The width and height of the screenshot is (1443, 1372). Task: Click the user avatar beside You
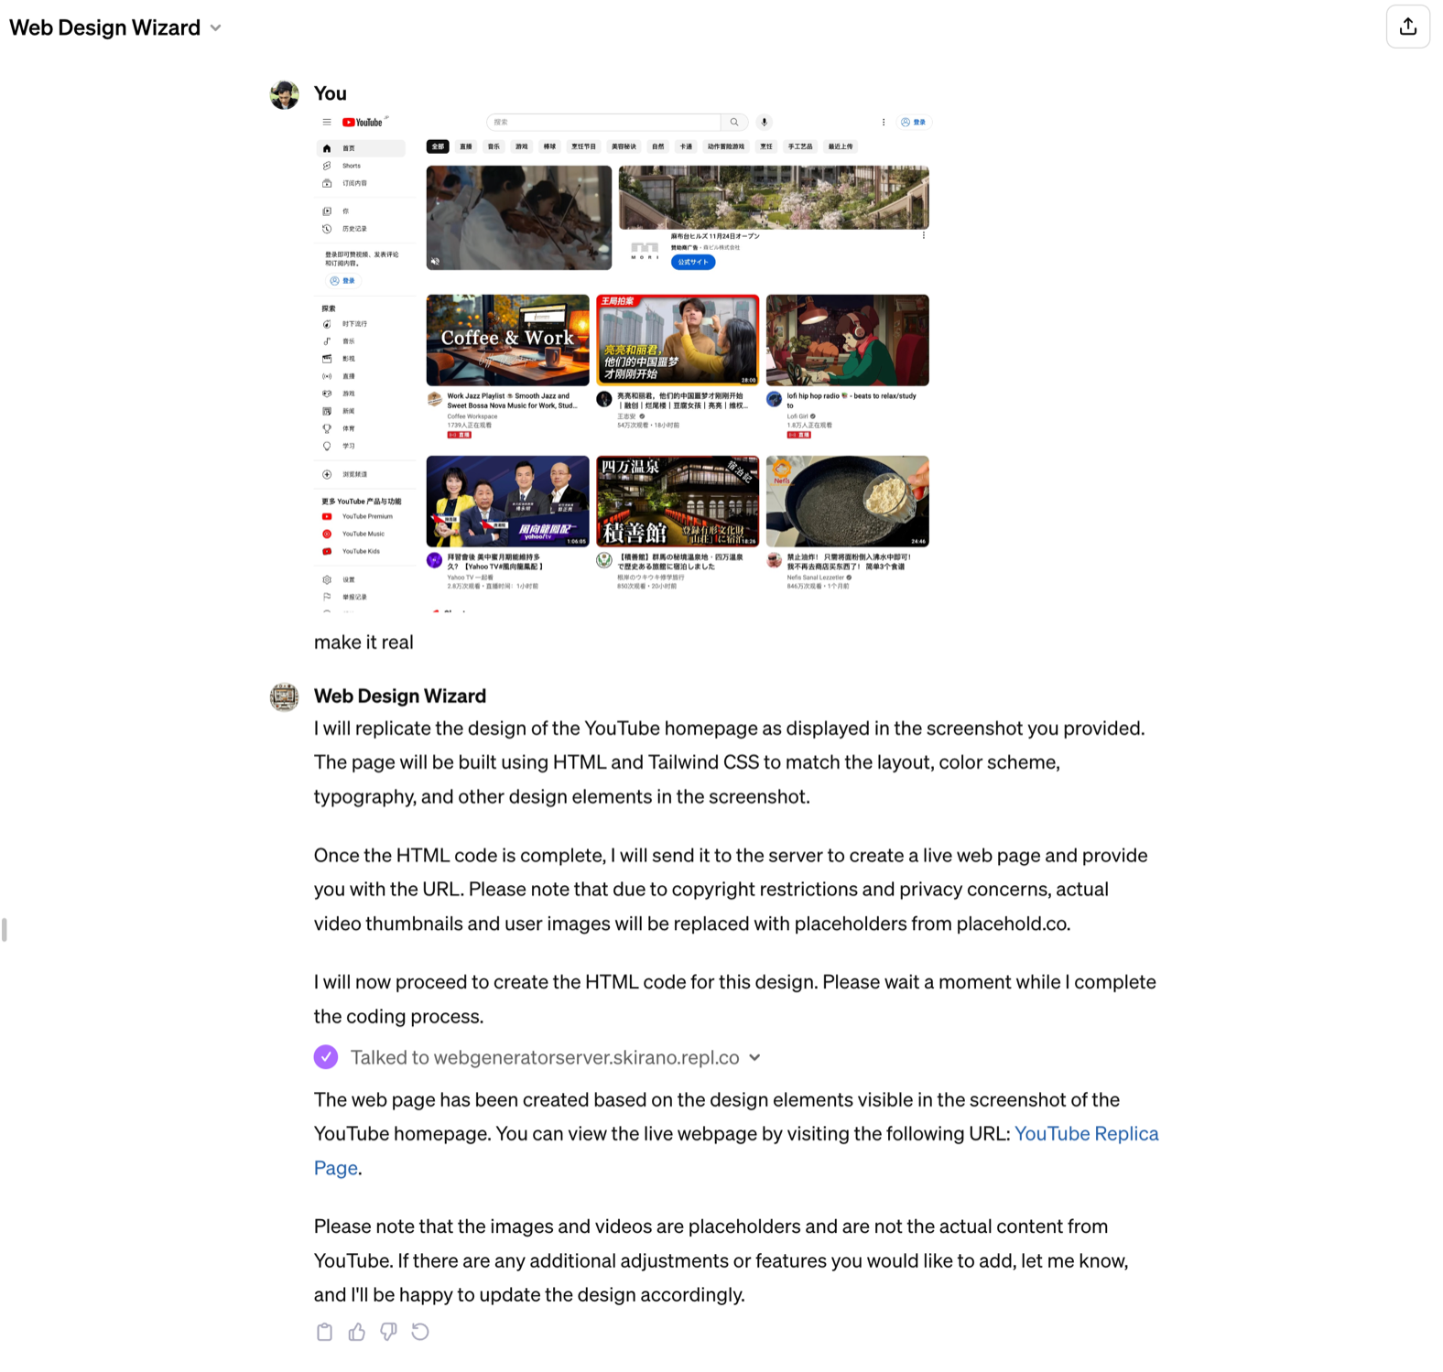tap(285, 94)
